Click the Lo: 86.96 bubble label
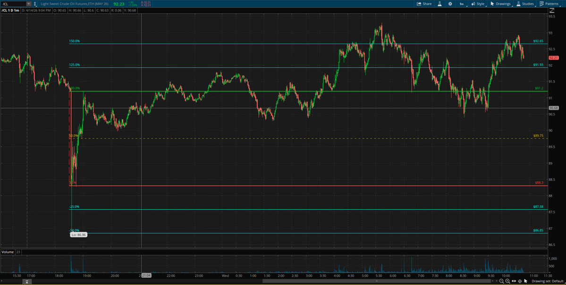This screenshot has width=566, height=285. point(78,234)
